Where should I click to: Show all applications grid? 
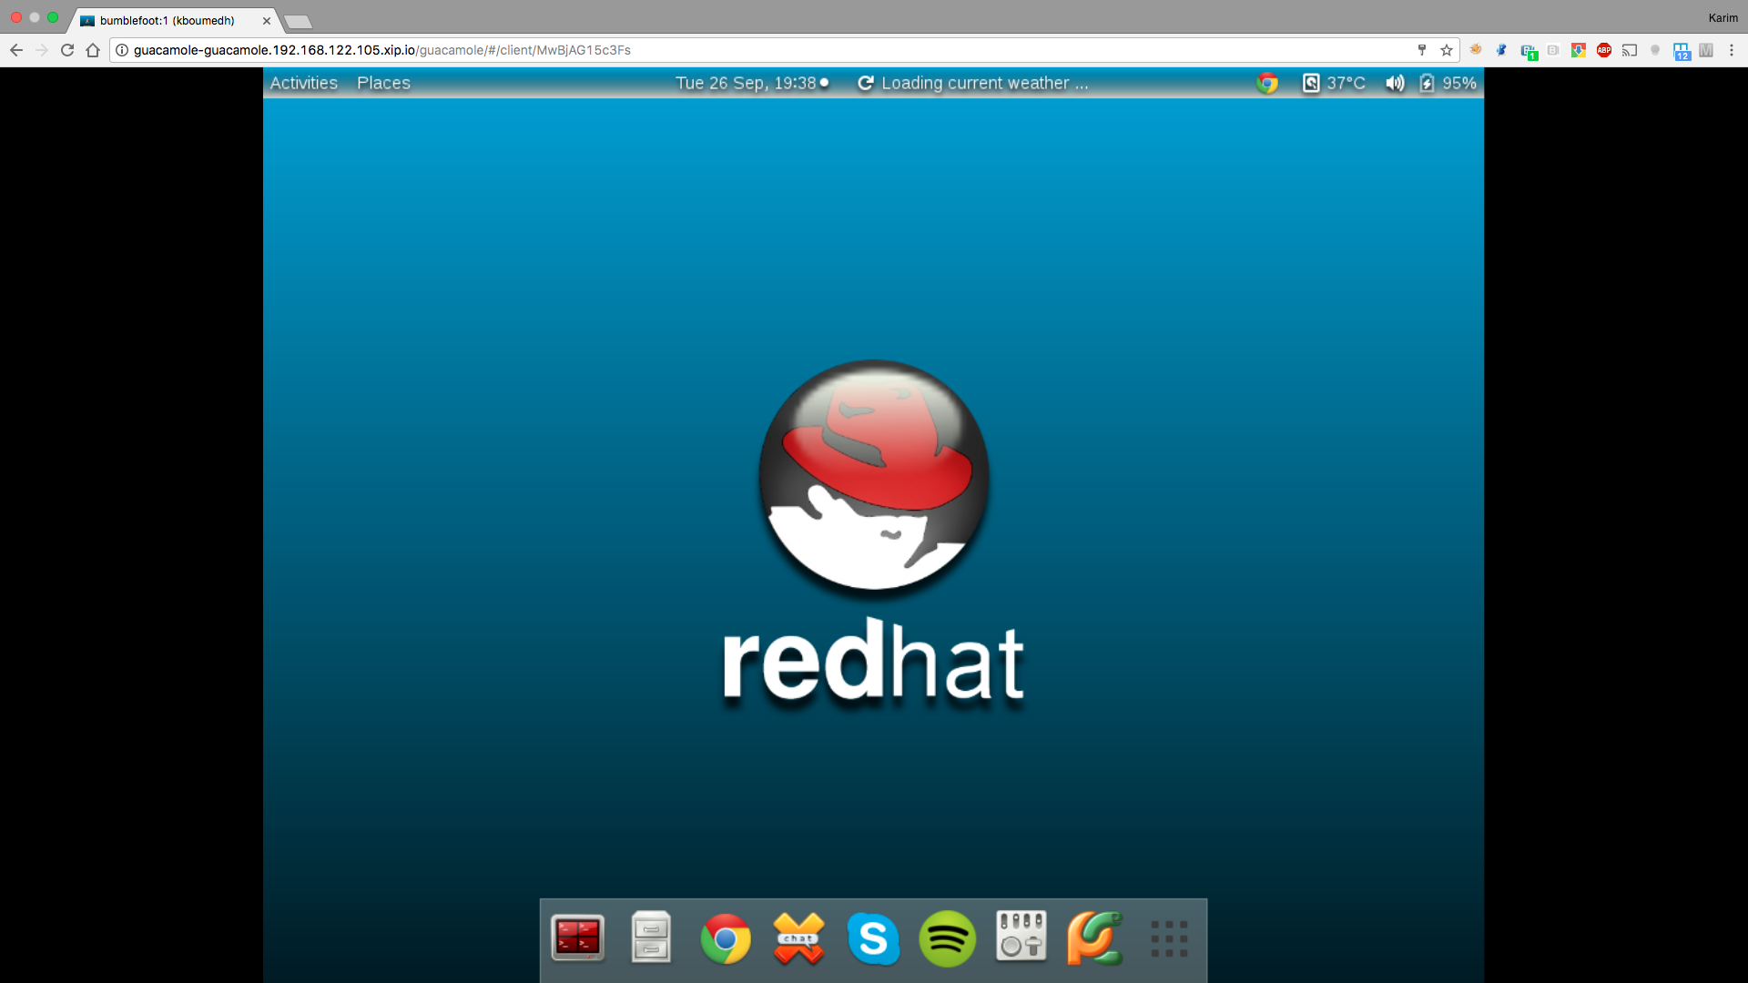1169,938
